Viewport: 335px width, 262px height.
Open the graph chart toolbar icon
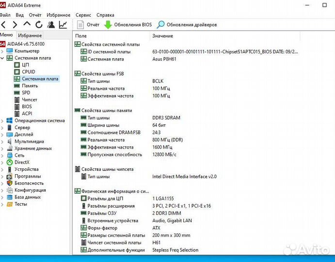[63, 25]
